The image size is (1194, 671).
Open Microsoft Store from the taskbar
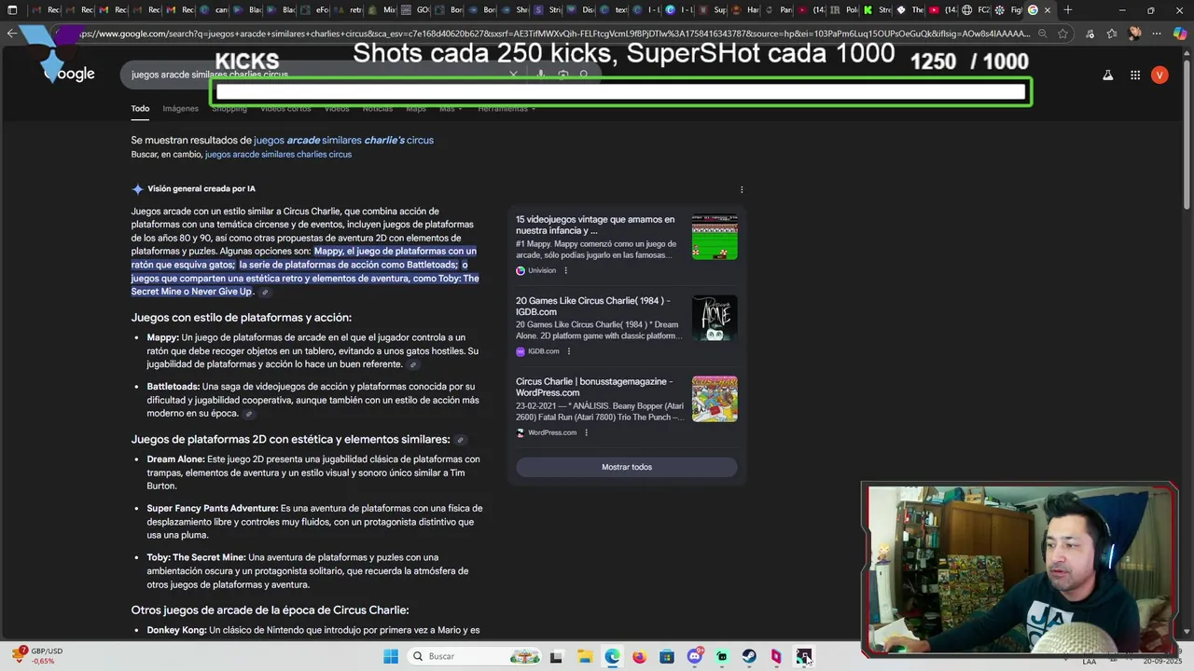(666, 657)
